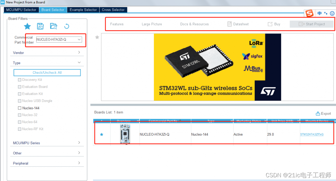
Task: Toggle the Evaluation Board checkbox
Action: (x=20, y=87)
